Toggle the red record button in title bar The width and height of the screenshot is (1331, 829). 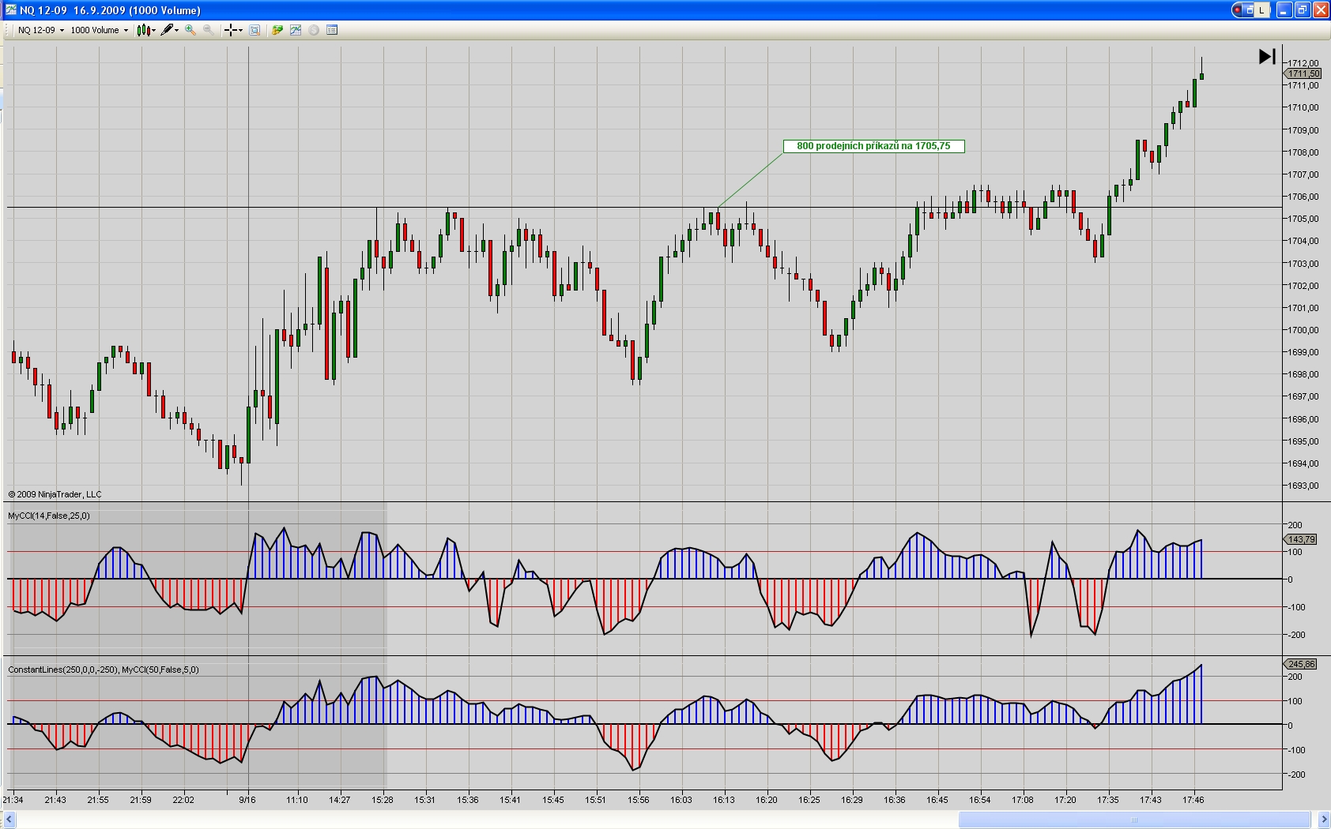coord(1237,10)
